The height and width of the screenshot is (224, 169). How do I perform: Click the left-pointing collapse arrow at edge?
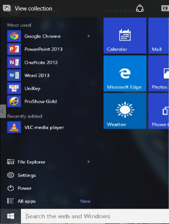click(x=3, y=111)
